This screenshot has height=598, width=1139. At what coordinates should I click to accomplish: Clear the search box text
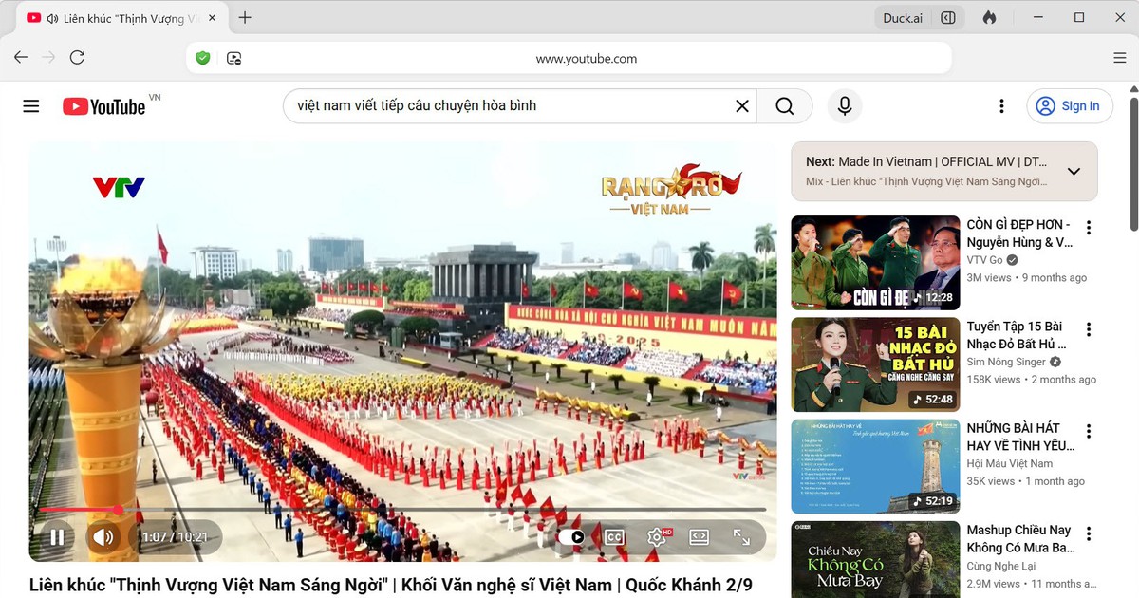(742, 106)
